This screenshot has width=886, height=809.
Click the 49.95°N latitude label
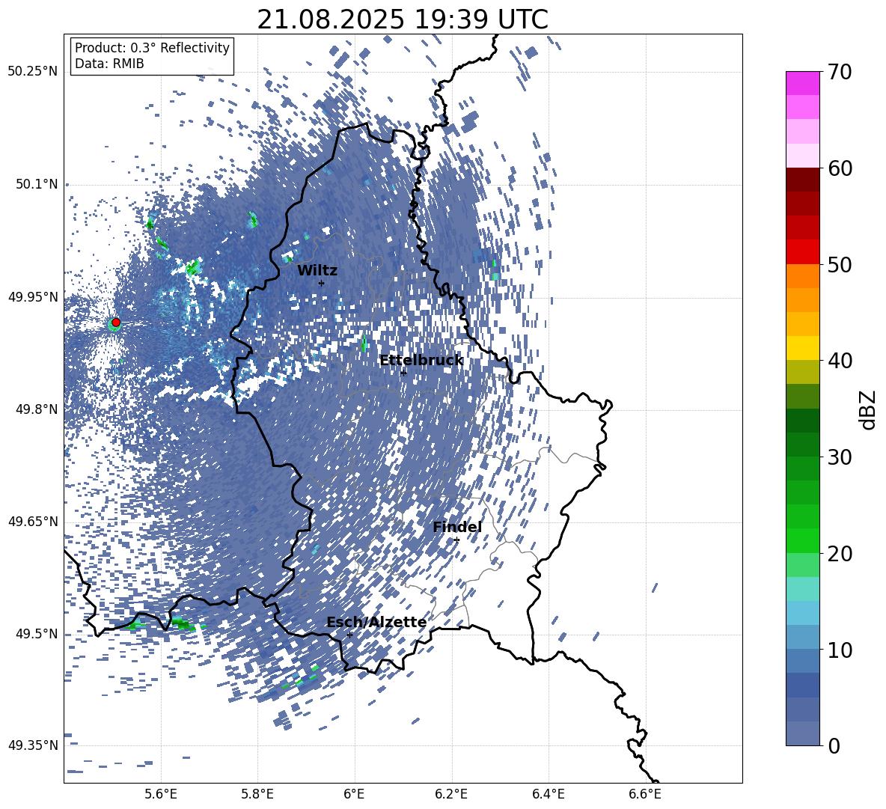click(x=34, y=297)
